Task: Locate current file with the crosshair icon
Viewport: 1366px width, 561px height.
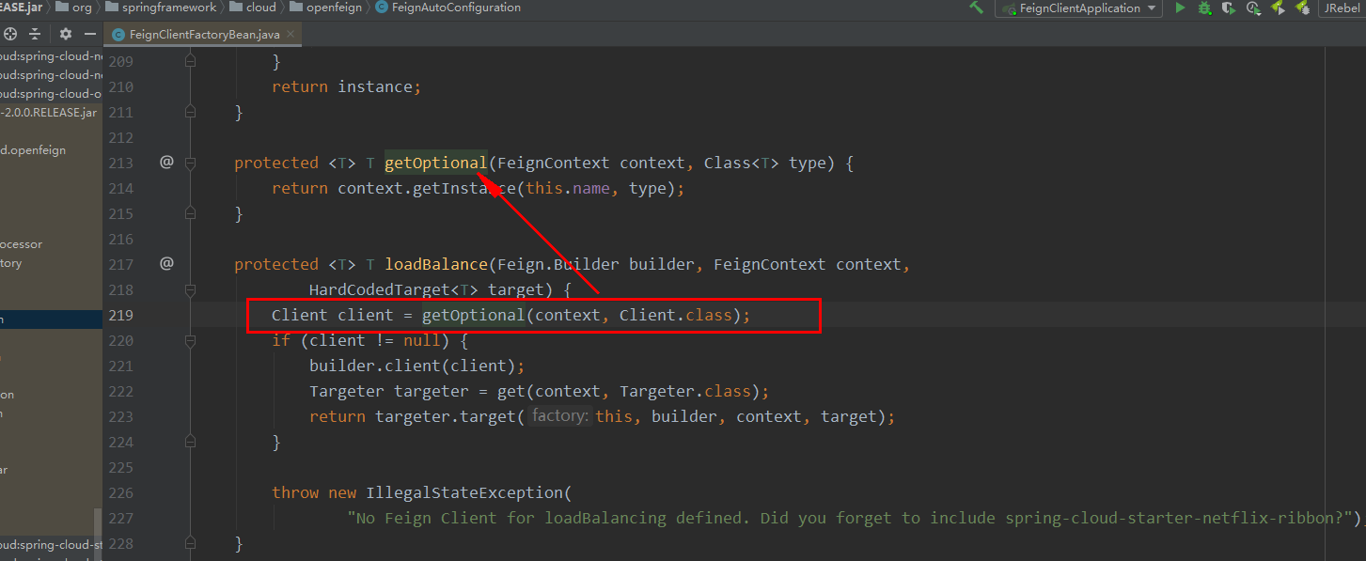Action: (x=10, y=34)
